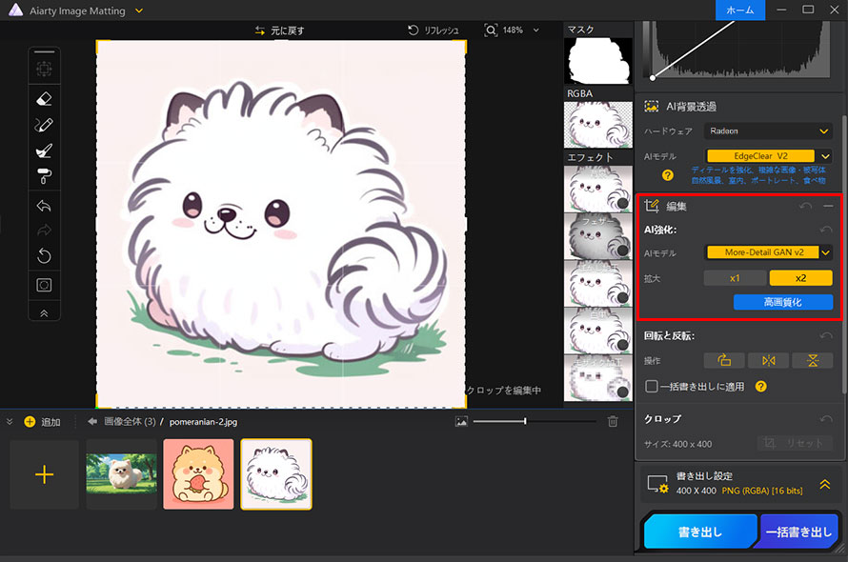Select the move/transform selection tool
The width and height of the screenshot is (848, 562).
[44, 69]
